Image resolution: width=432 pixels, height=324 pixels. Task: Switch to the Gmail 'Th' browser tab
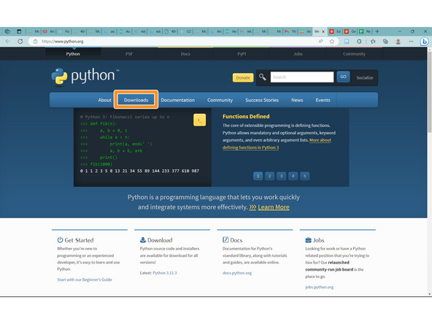(x=290, y=31)
